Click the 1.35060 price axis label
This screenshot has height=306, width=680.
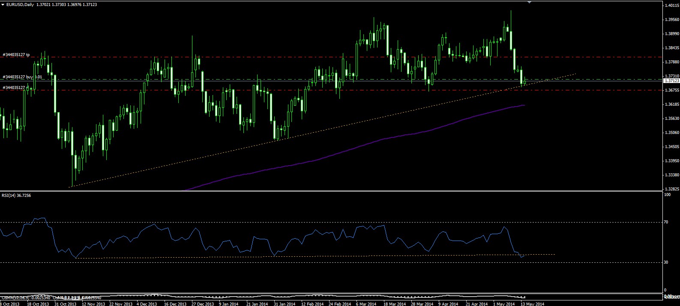(671, 133)
